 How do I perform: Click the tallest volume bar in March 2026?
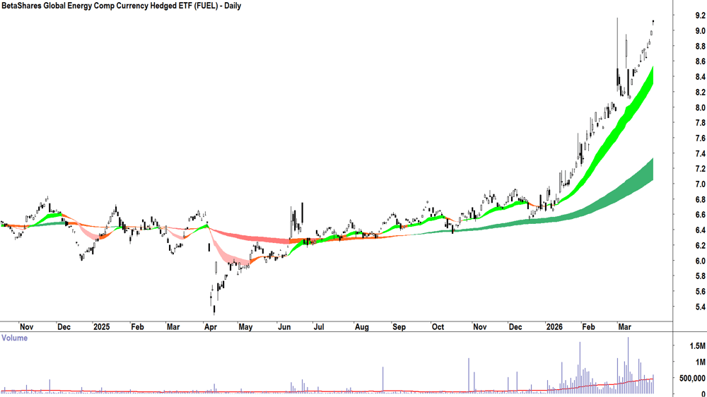point(628,365)
